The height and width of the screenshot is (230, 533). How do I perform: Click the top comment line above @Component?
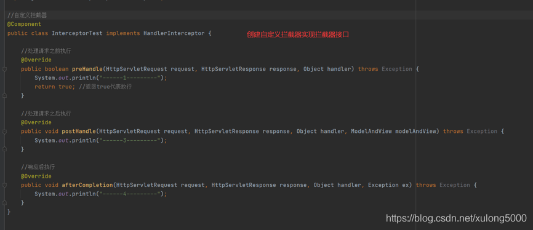pos(27,15)
